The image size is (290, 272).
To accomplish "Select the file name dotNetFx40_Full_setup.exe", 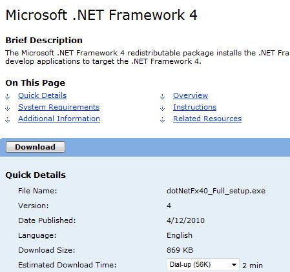I will coord(216,191).
